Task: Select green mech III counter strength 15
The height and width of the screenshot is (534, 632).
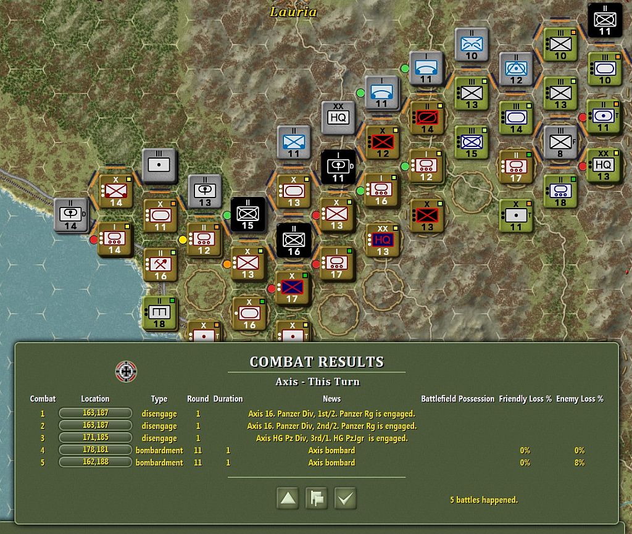Action: tap(471, 142)
